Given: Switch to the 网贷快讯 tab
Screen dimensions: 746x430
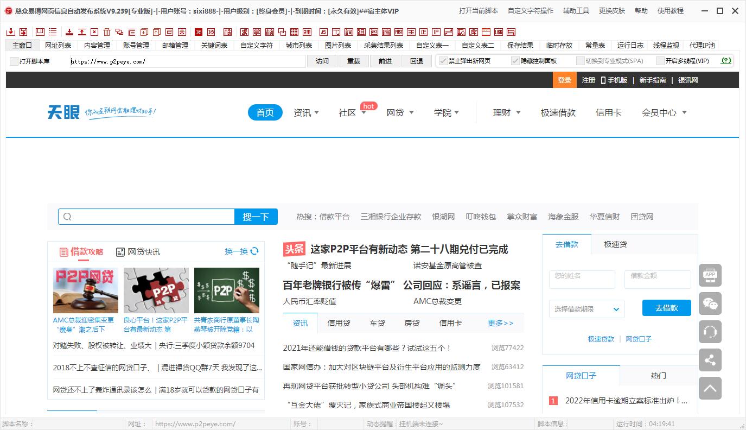Looking at the screenshot, I should coord(138,251).
